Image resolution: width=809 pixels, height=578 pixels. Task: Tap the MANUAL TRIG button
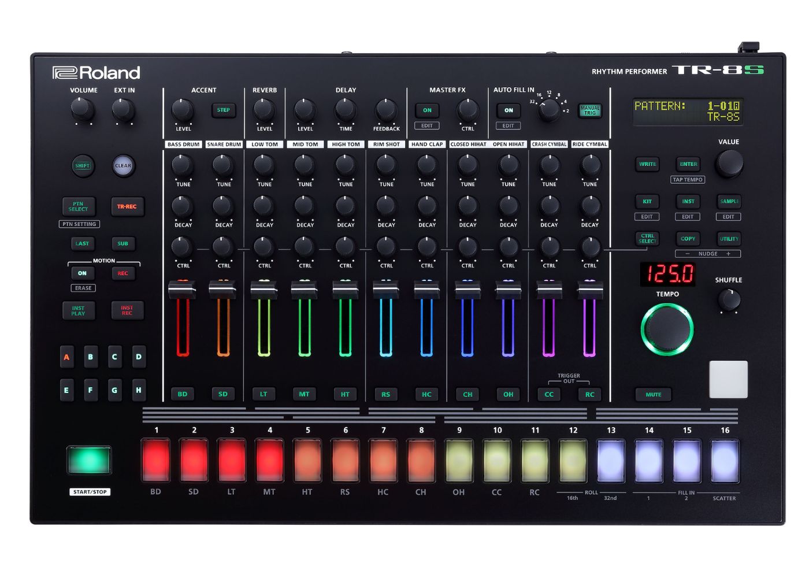point(590,110)
